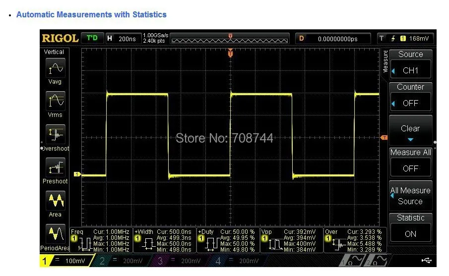Open the Source CH1 selector
This screenshot has width=449, height=276.
click(x=410, y=64)
